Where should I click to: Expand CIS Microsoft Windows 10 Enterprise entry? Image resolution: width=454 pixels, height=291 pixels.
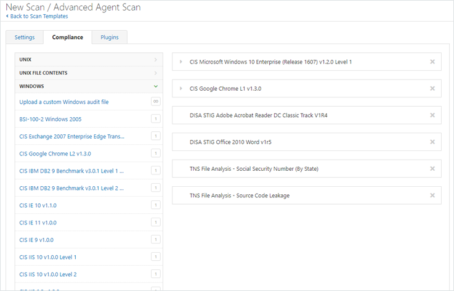click(x=180, y=62)
